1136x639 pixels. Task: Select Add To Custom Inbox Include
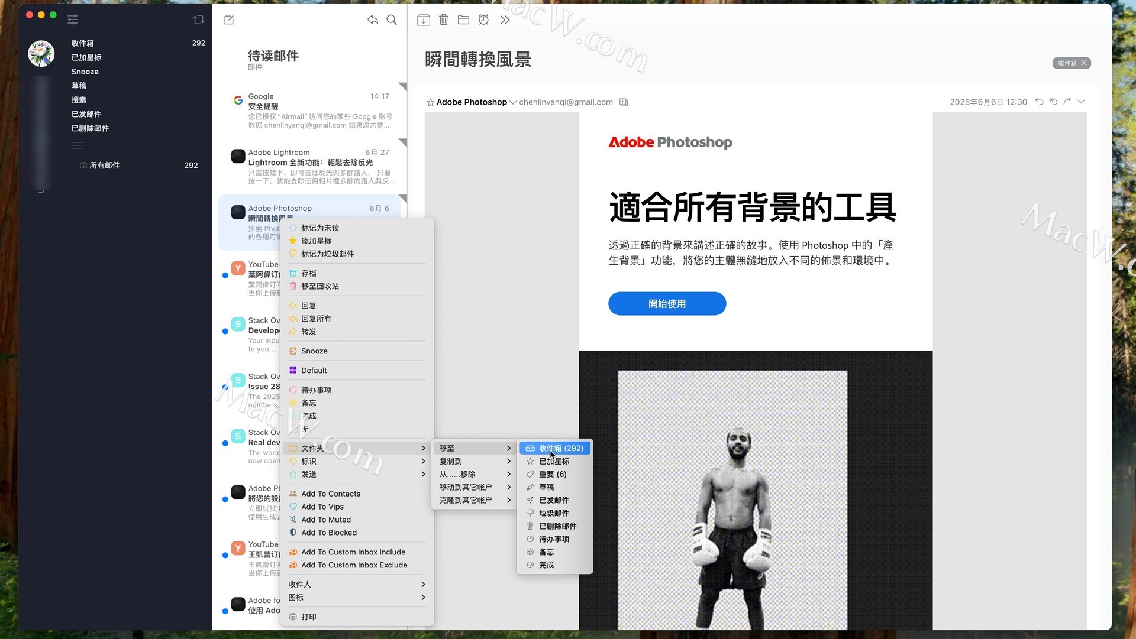pos(357,552)
